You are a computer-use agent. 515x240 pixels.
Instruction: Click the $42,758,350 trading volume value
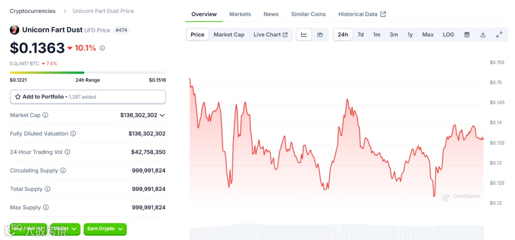pos(148,152)
